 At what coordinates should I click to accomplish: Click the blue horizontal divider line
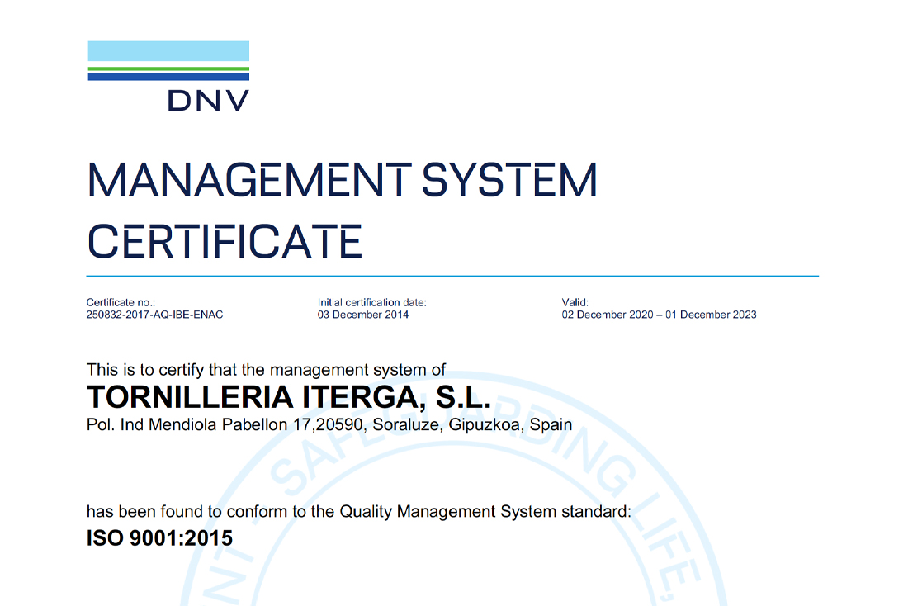(452, 272)
